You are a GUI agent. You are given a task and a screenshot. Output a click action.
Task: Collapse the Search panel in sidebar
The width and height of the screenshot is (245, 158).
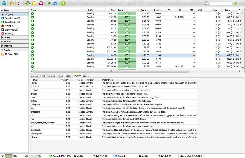pos(14,42)
